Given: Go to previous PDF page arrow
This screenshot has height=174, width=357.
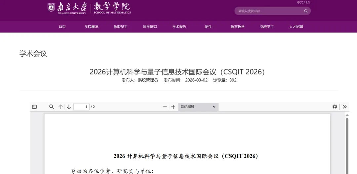Looking at the screenshot, I should 61,107.
